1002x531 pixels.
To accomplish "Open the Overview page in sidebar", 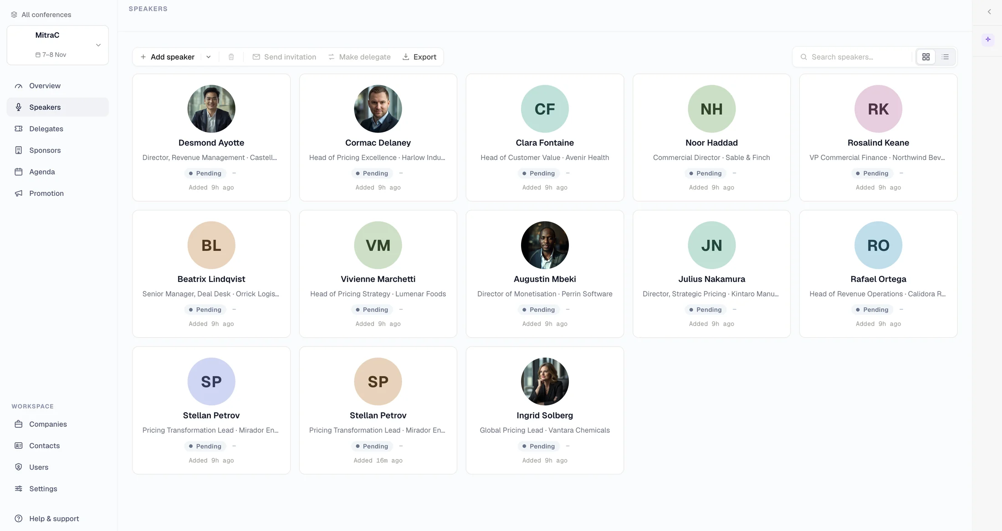I will coord(57,86).
